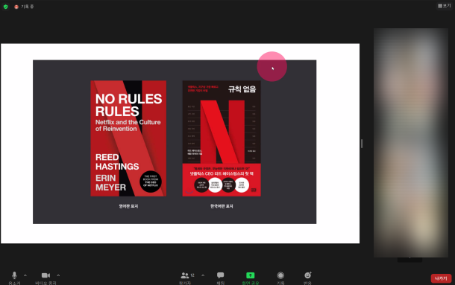The image size is (455, 285).
Task: Click the green encryption shield icon
Action: 5,7
